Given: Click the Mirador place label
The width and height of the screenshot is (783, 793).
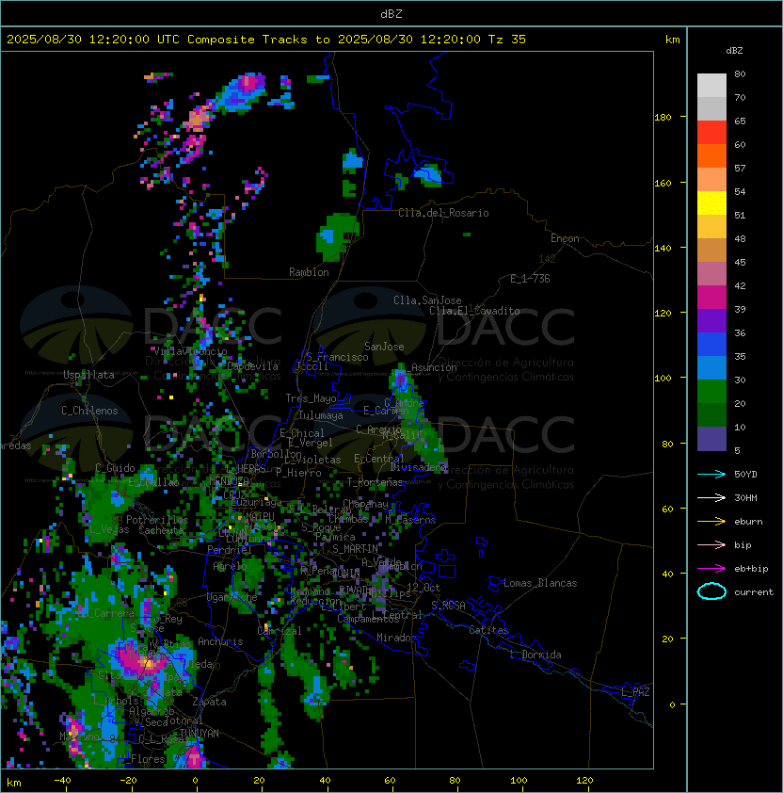Looking at the screenshot, I should click(396, 638).
